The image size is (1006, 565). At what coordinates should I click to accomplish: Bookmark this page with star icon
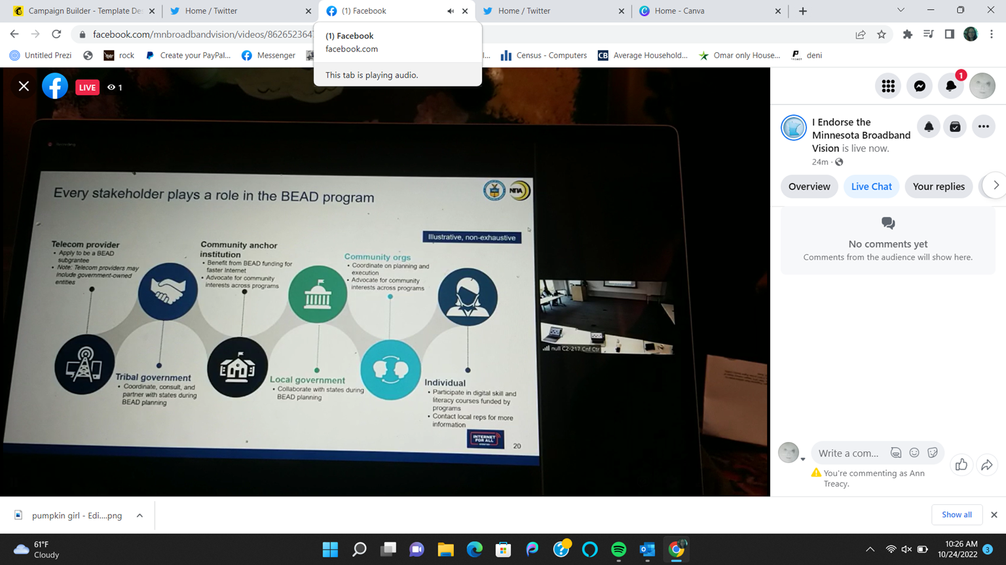pos(882,35)
